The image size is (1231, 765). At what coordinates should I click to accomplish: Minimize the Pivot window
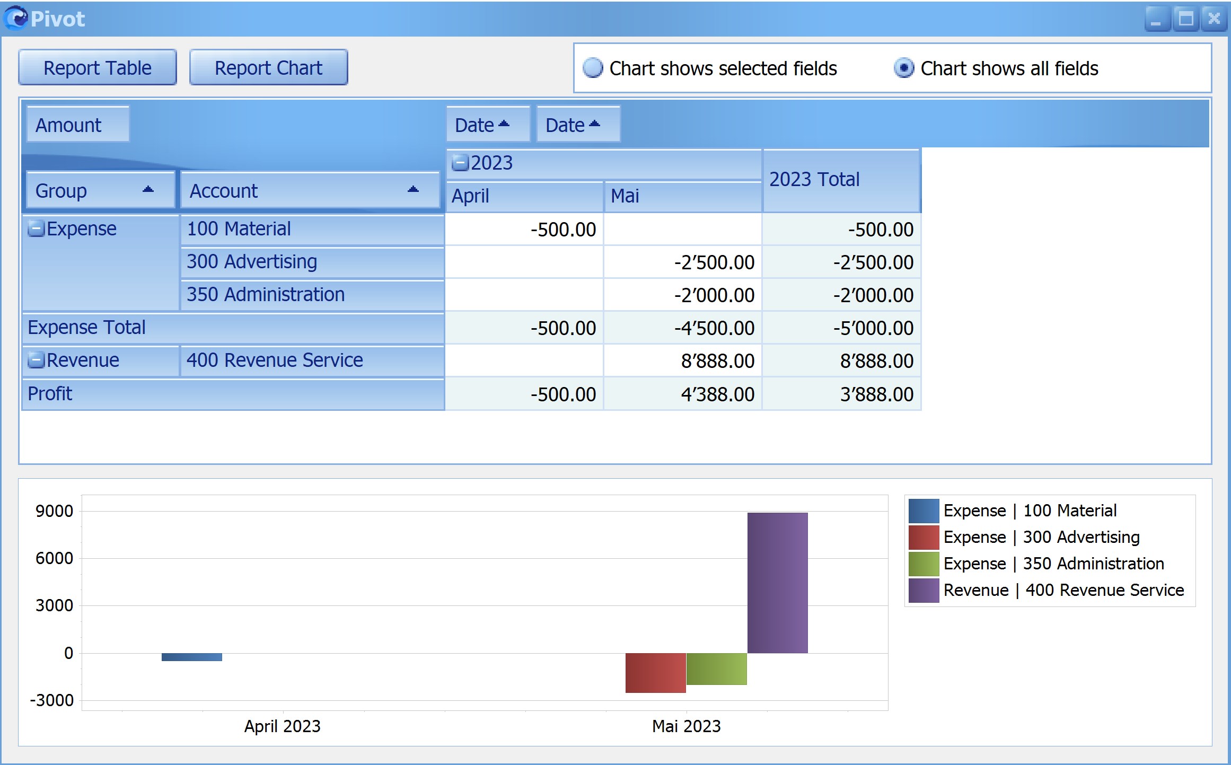1157,19
